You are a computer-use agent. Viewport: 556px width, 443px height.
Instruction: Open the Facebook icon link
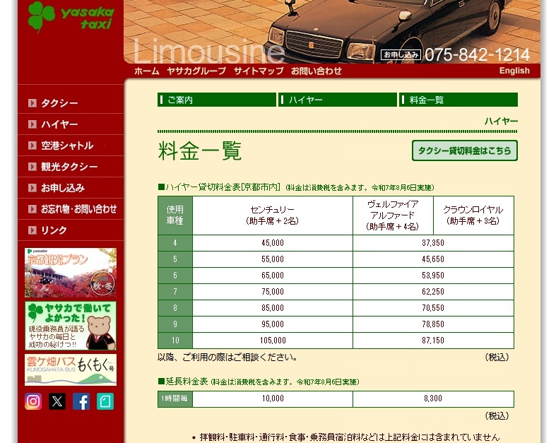coord(81,401)
